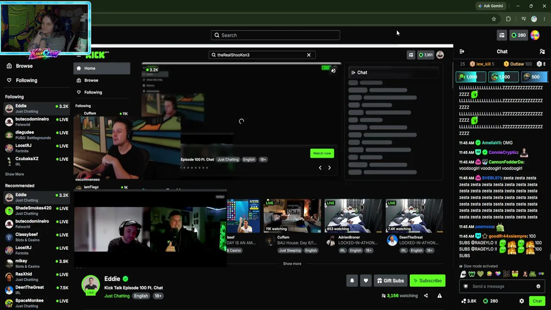Click the chat identity badge in message box
The height and width of the screenshot is (310, 551).
pos(465,286)
